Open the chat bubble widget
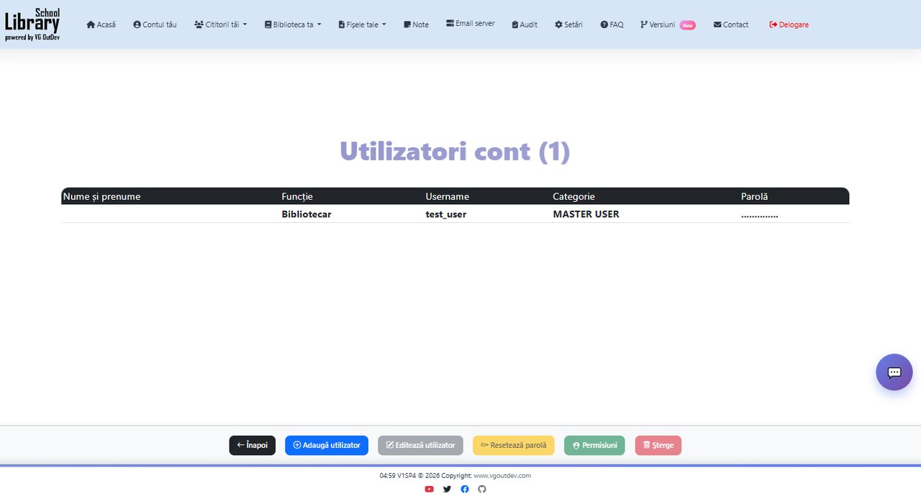The height and width of the screenshot is (501, 921). pos(894,372)
